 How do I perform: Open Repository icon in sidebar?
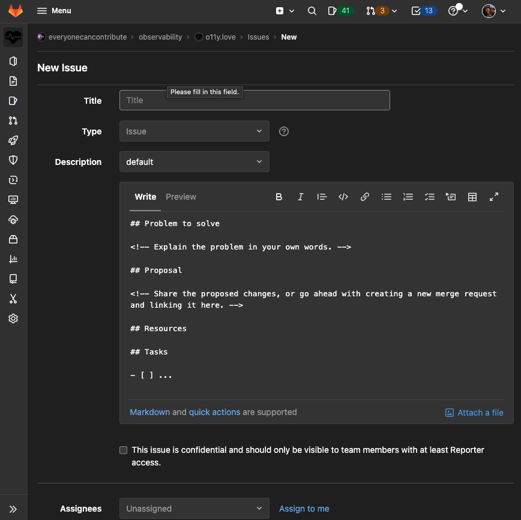point(13,81)
